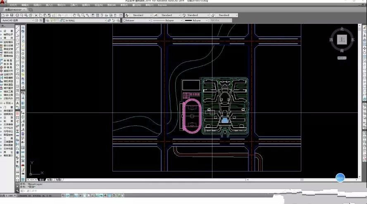
Task: Open the Express menu
Action: (x=162, y=5)
